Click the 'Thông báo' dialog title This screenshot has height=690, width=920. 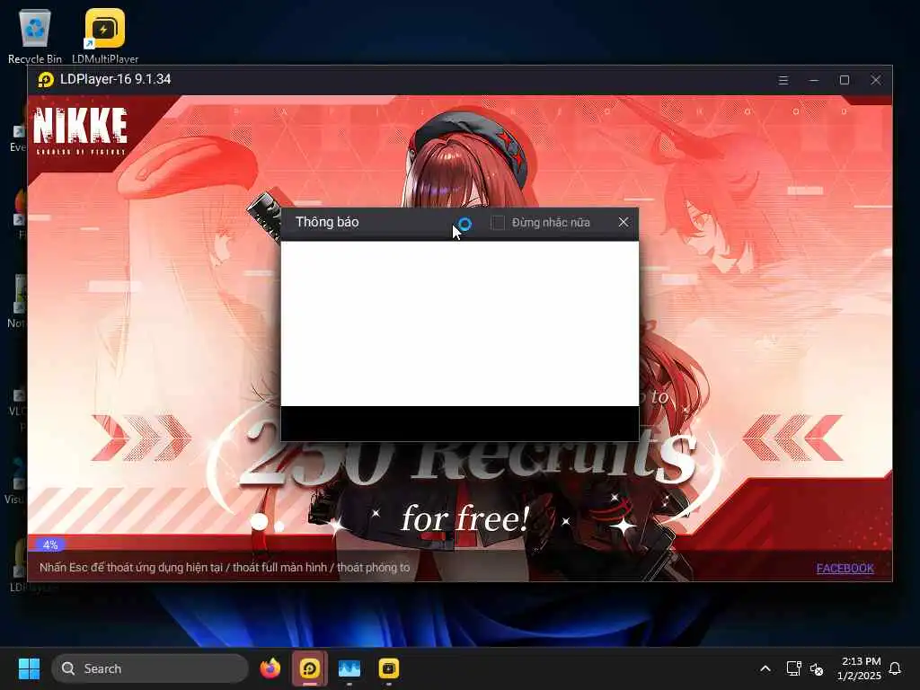(x=327, y=223)
